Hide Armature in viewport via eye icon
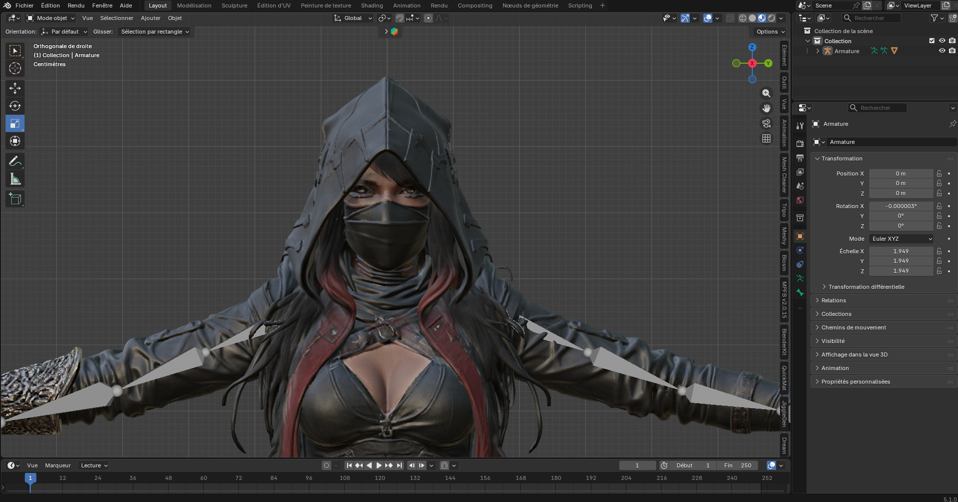This screenshot has height=502, width=958. pyautogui.click(x=942, y=51)
